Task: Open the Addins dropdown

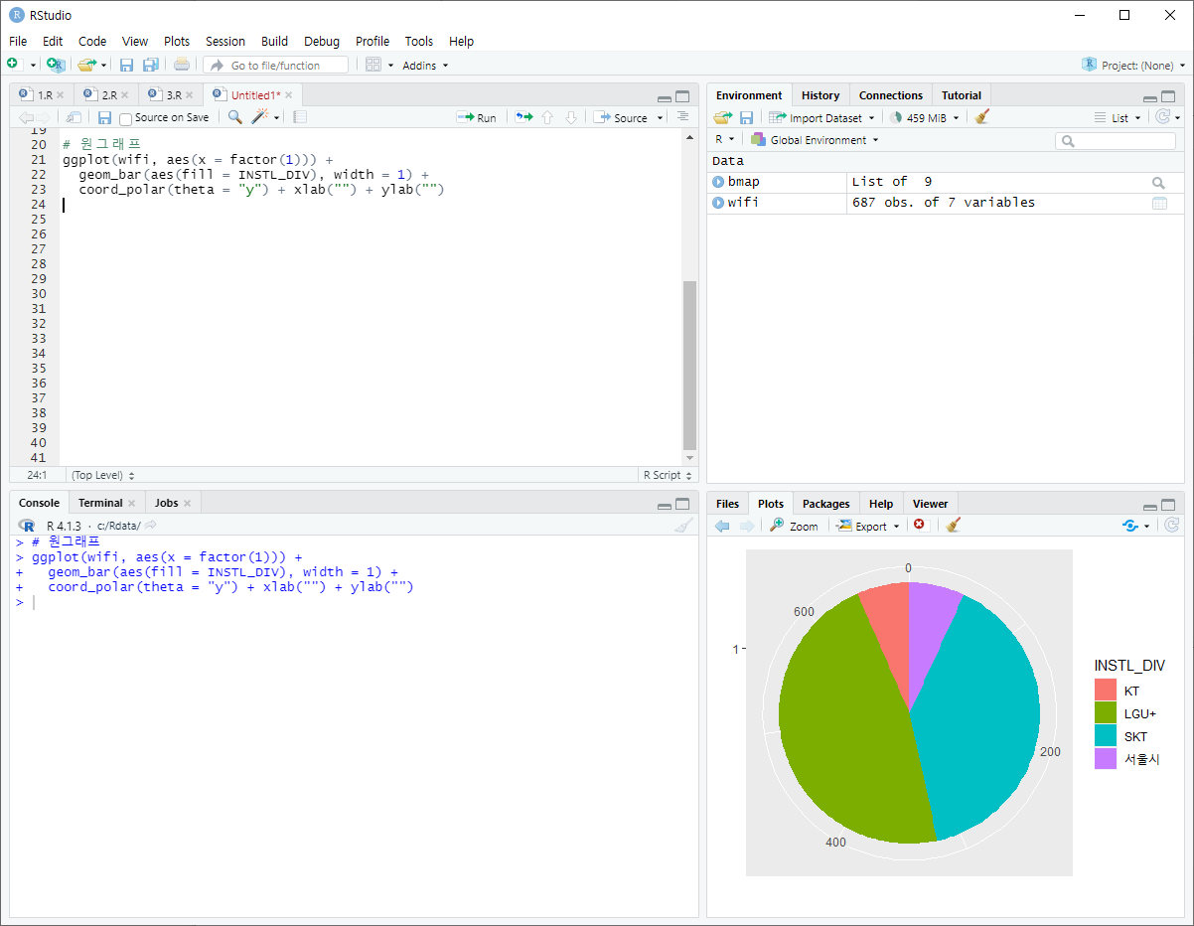Action: (x=425, y=65)
